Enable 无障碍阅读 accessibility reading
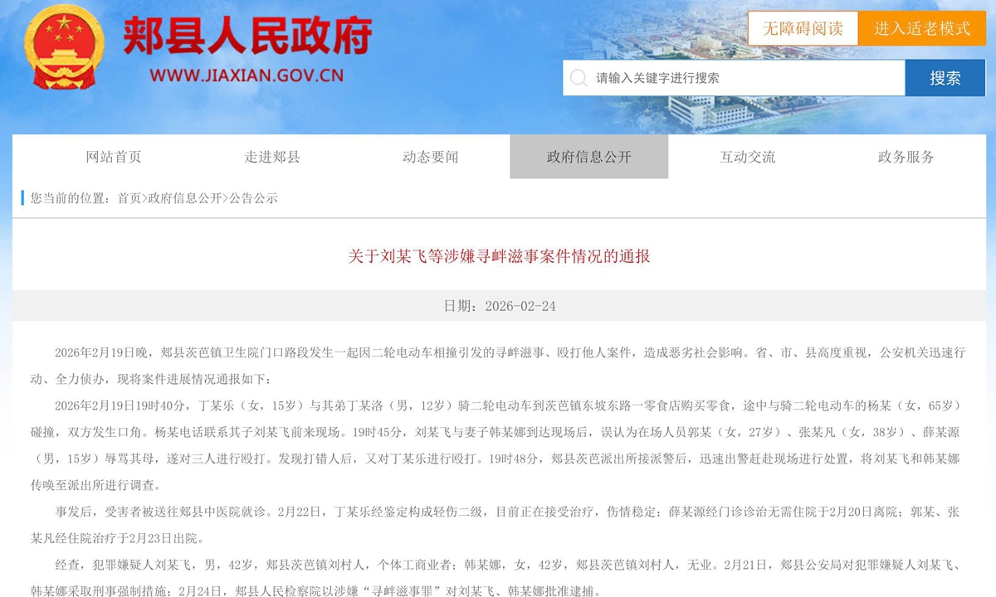This screenshot has width=996, height=597. 803,28
